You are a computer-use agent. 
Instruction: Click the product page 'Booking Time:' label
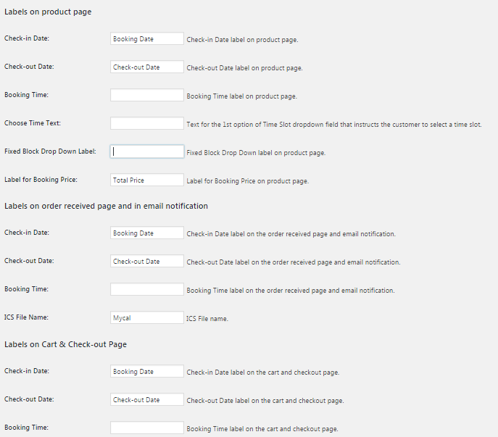26,95
